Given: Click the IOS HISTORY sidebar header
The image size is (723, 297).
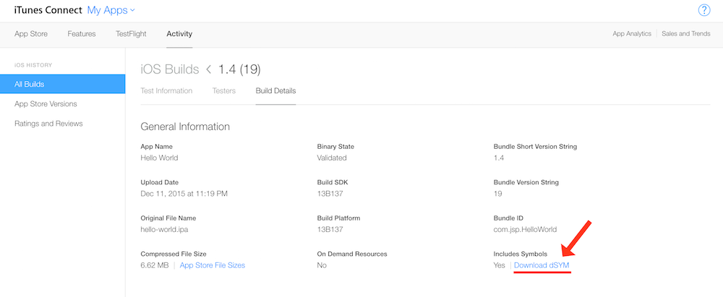Looking at the screenshot, I should tap(33, 65).
